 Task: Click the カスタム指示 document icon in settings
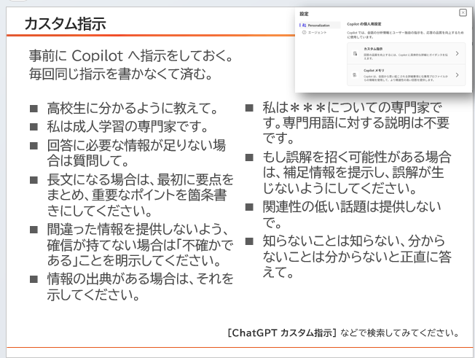[x=355, y=54]
